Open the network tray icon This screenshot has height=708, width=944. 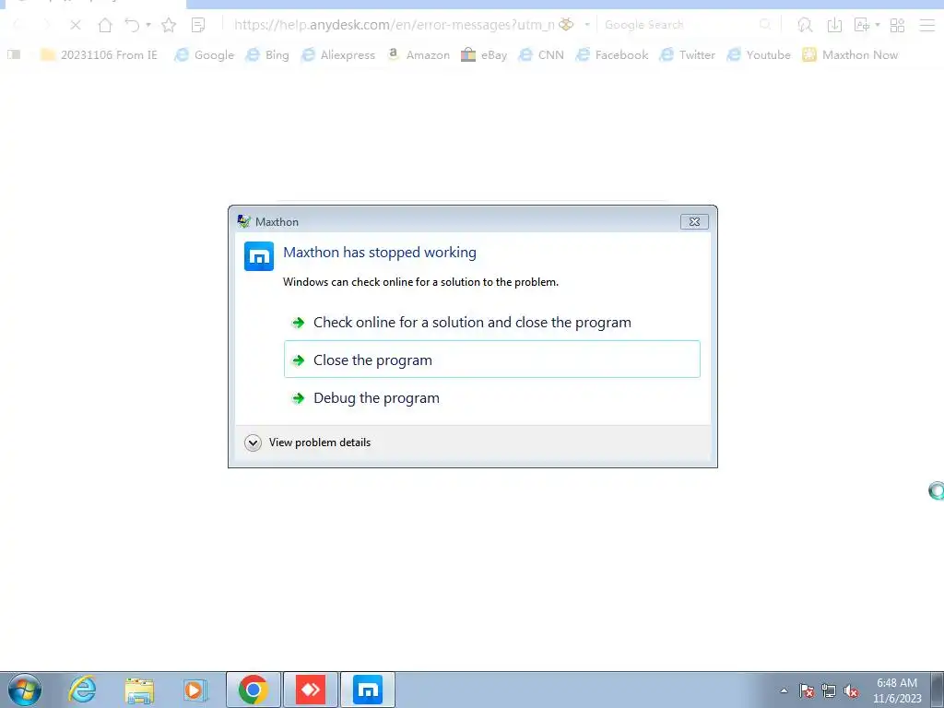tap(829, 690)
